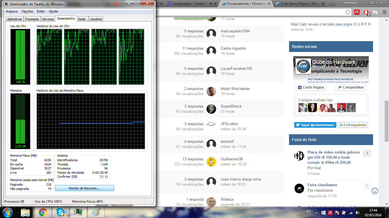Open Aldair Winchester's profile photo
Screen dimensions: 389x218
tap(211, 91)
